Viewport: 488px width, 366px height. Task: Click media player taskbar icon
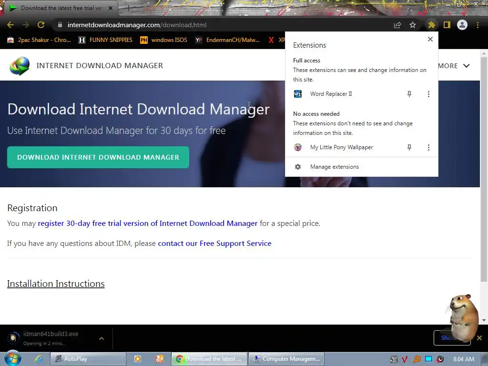138,359
